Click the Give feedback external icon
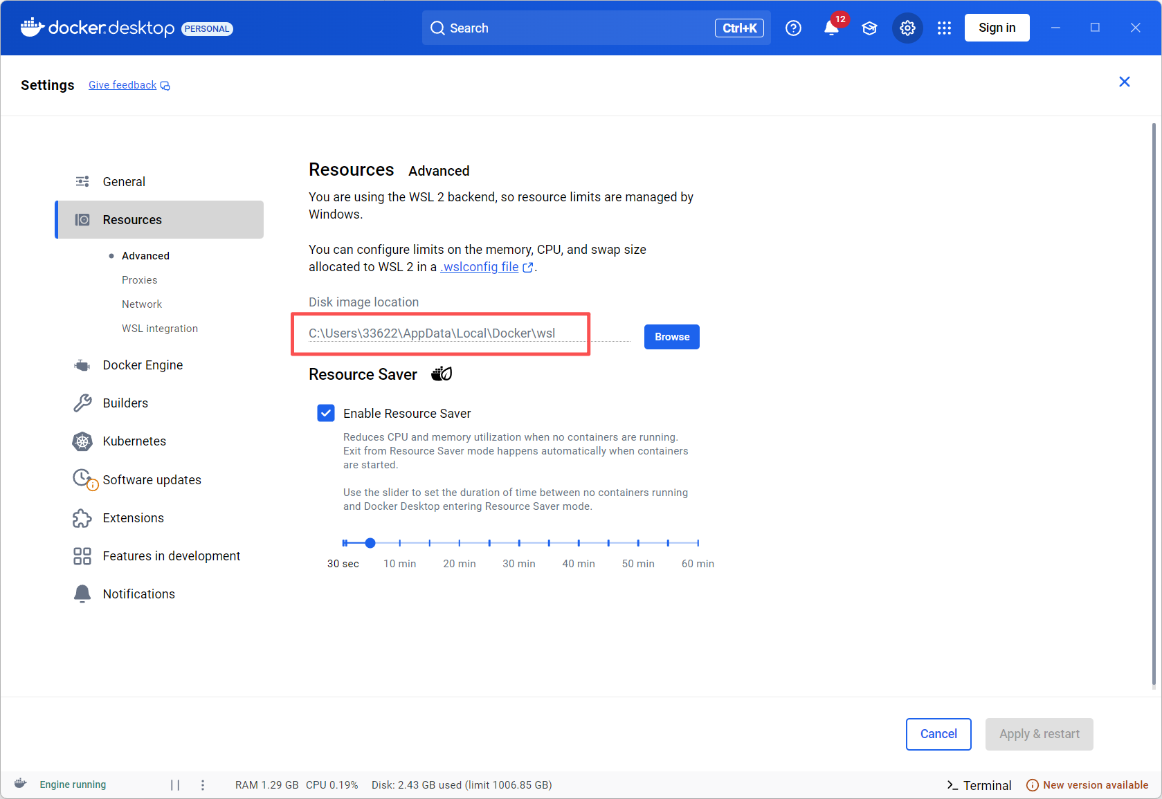This screenshot has height=799, width=1162. tap(165, 86)
